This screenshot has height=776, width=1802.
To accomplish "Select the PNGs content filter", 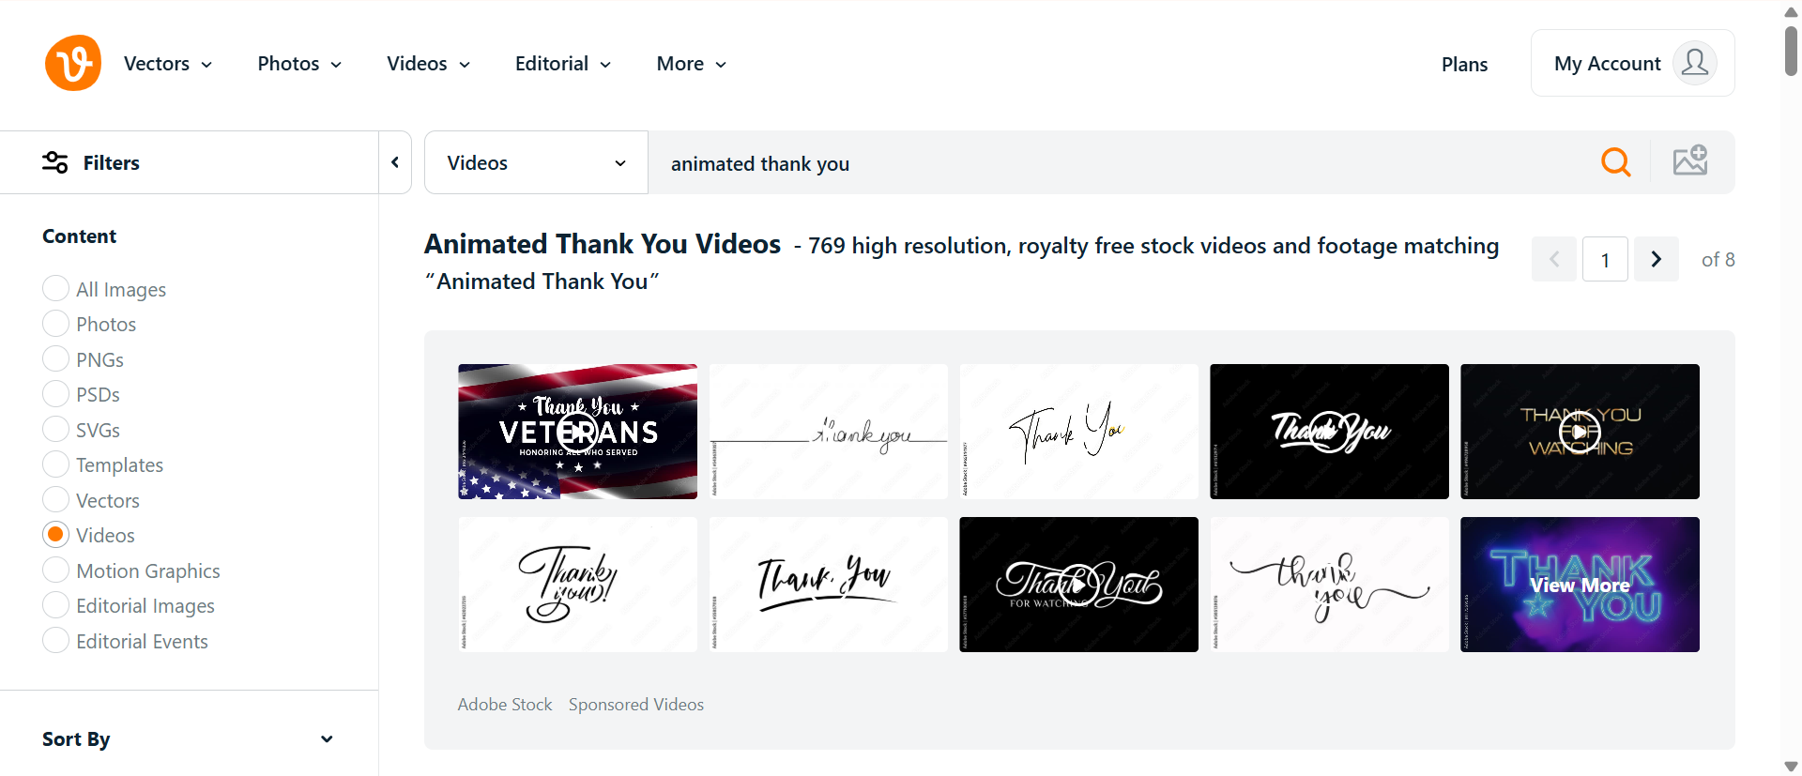I will click(x=55, y=358).
